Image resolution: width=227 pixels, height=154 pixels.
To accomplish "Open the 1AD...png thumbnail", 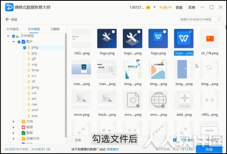I will click(x=81, y=39).
